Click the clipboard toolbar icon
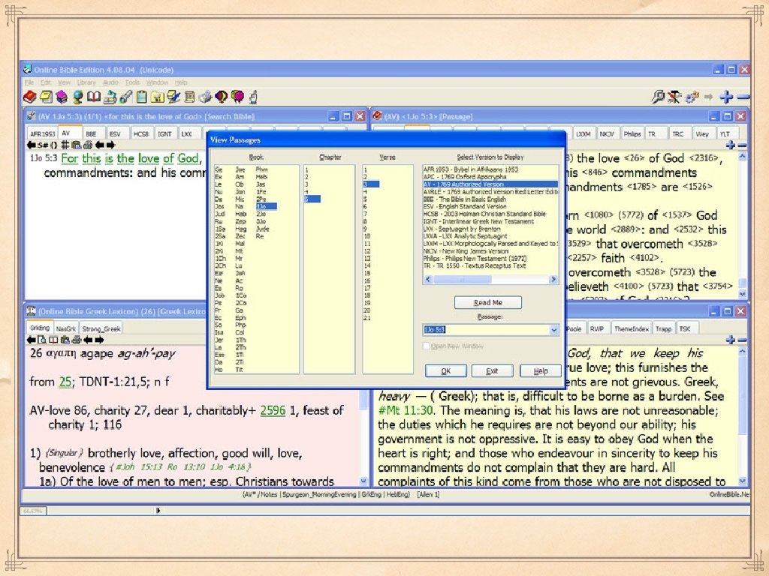 tap(141, 97)
